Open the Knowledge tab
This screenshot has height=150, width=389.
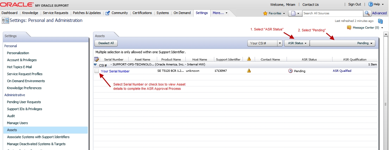click(x=30, y=13)
